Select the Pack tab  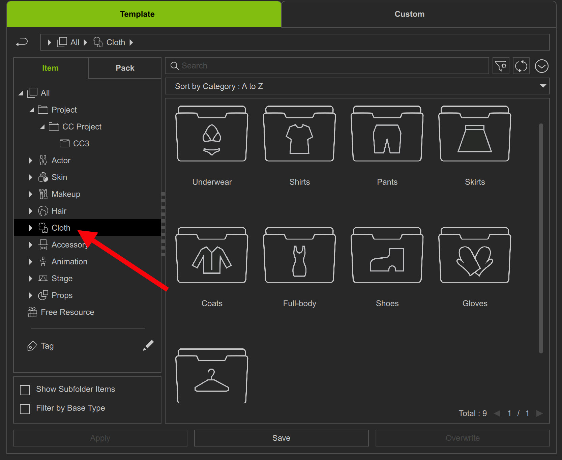(x=125, y=68)
